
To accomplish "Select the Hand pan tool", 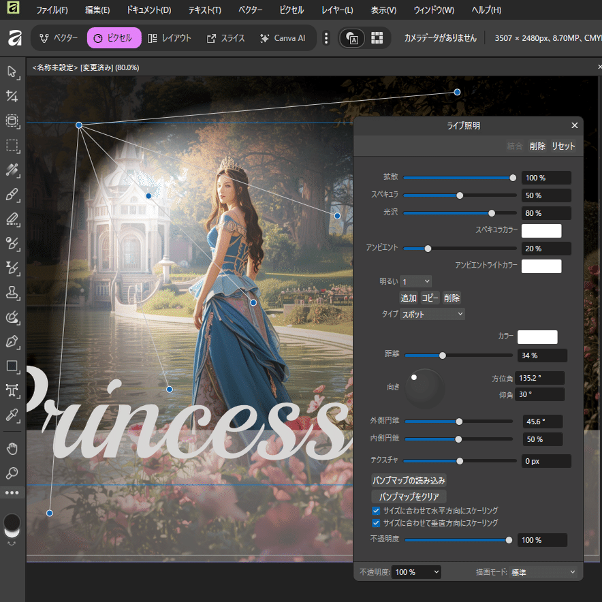I will pyautogui.click(x=12, y=448).
